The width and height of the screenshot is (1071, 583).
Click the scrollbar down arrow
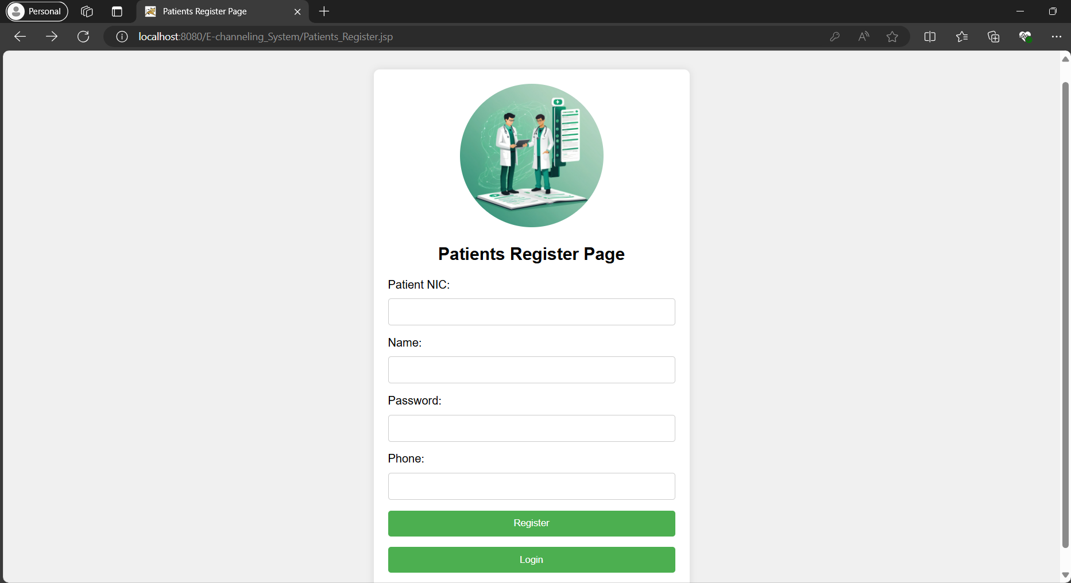coord(1066,575)
